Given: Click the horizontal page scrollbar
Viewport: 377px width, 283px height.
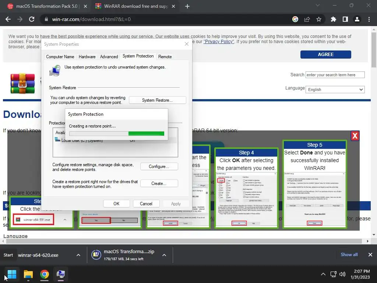Looking at the screenshot, I should point(183,241).
